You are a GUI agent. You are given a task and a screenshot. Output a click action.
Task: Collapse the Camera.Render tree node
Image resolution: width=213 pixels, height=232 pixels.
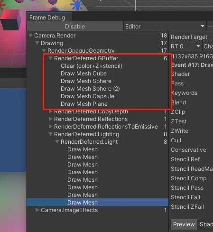[x=30, y=36]
